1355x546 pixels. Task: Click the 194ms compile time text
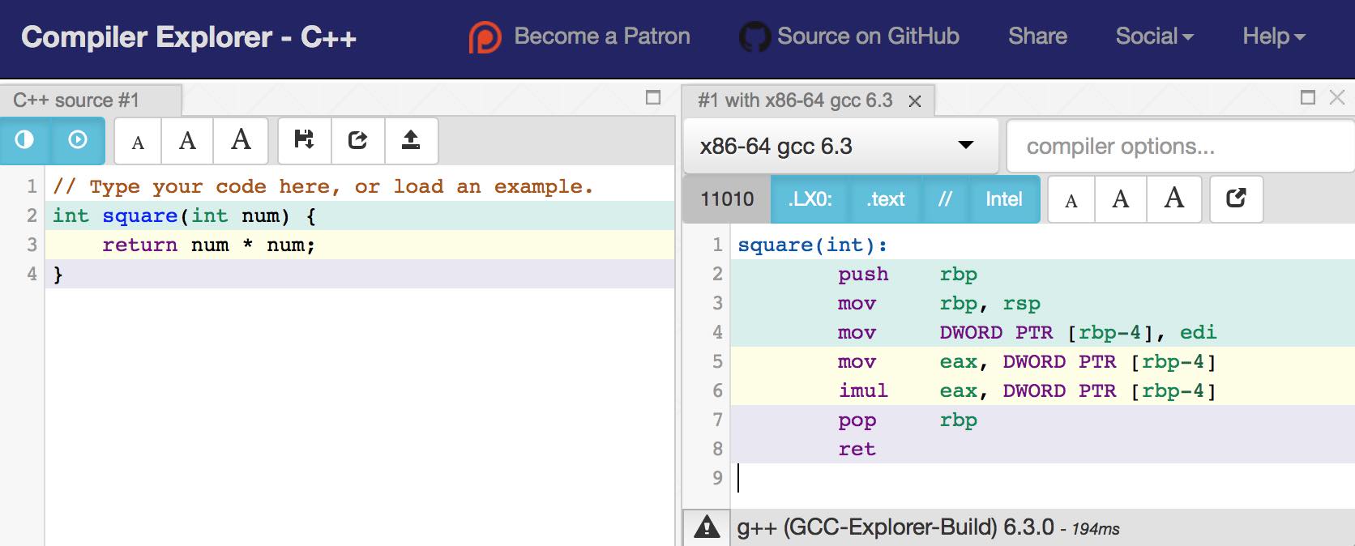coord(1096,529)
